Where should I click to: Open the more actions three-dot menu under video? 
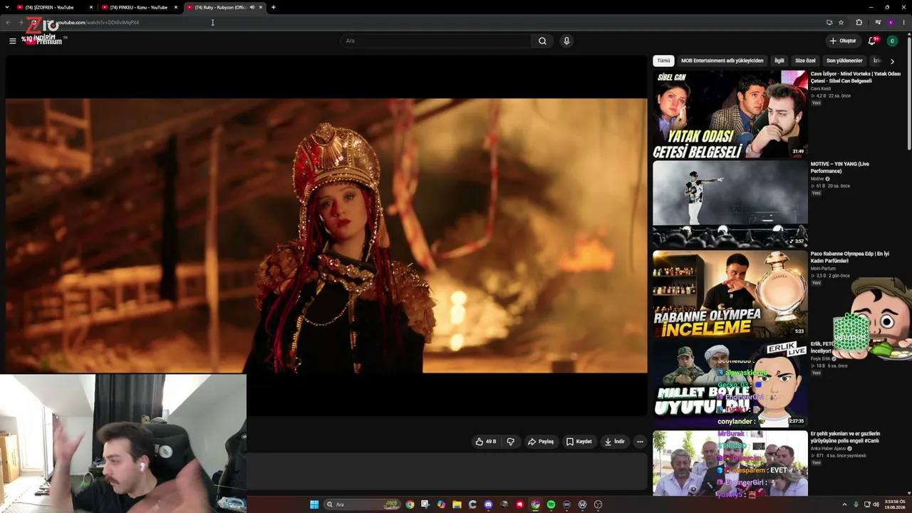pos(640,442)
